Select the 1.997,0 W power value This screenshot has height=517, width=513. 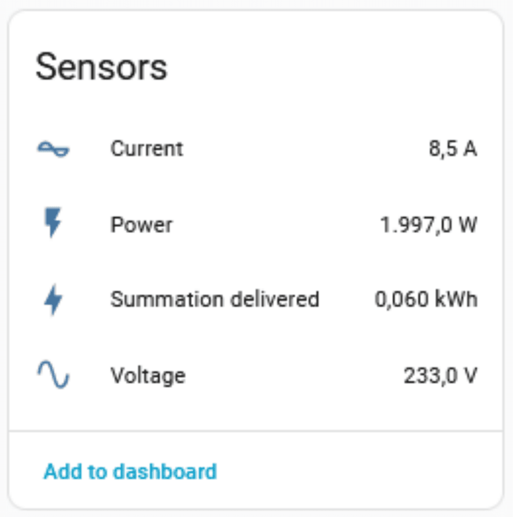pos(429,224)
